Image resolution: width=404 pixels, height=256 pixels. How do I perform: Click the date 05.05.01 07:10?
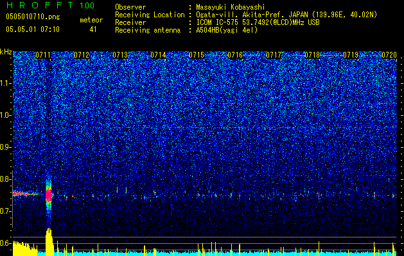tap(33, 29)
